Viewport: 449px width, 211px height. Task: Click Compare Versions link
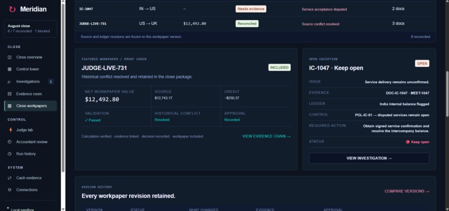[x=407, y=192]
